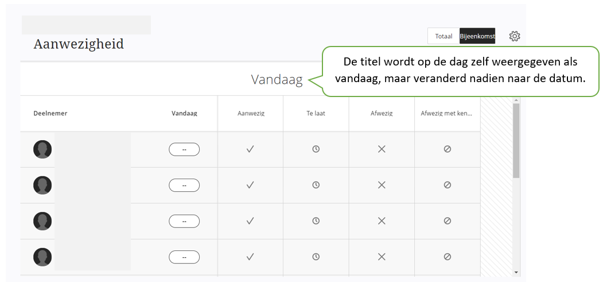Open fourth participant's status pill dropdown
The width and height of the screenshot is (603, 290).
pos(184,257)
